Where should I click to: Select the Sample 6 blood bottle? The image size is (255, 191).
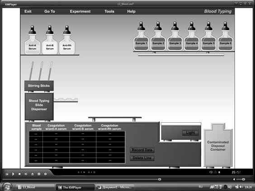coord(226,37)
